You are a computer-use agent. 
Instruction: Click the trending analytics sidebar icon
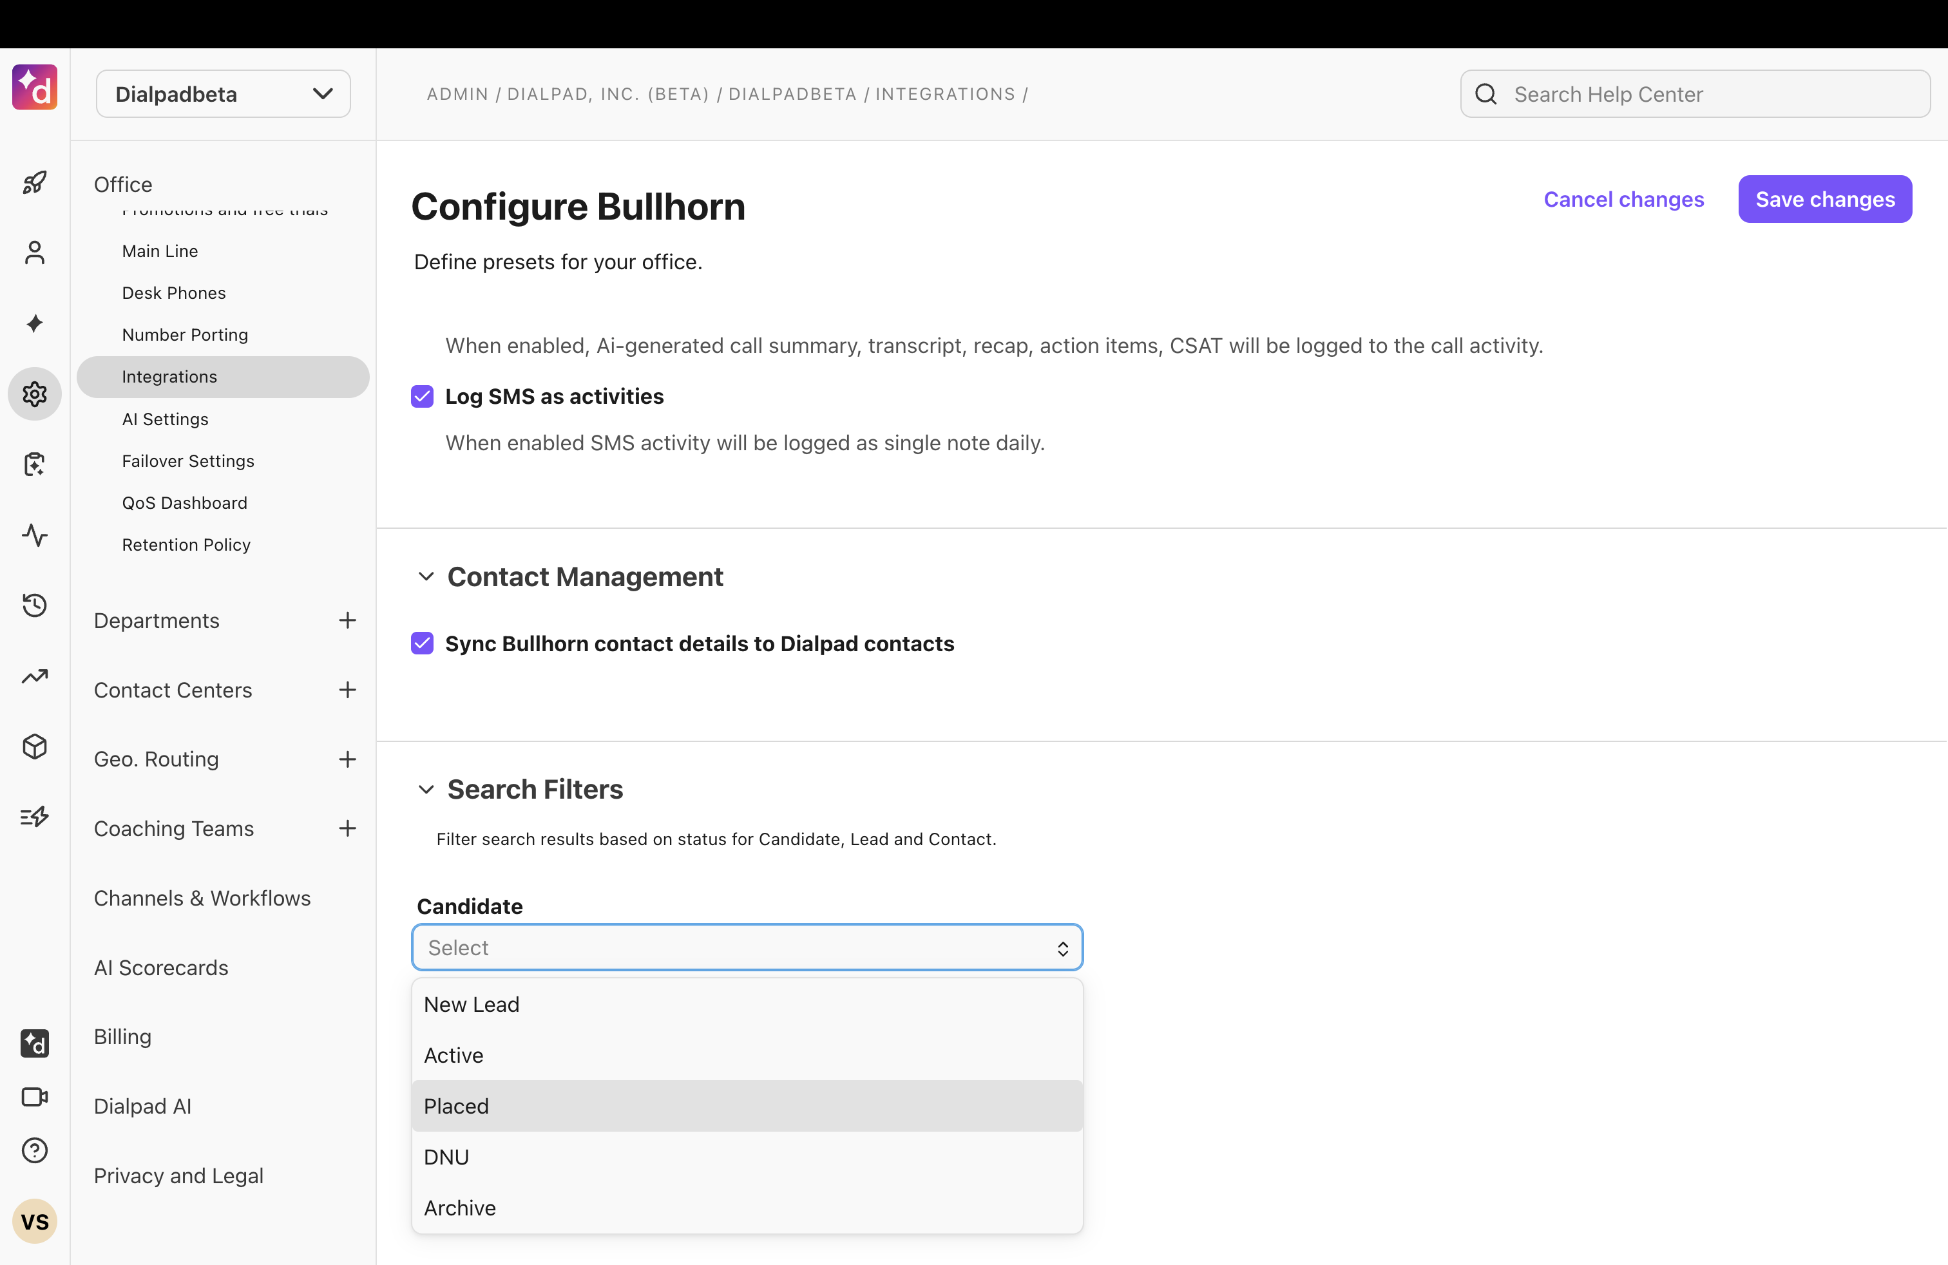point(34,676)
